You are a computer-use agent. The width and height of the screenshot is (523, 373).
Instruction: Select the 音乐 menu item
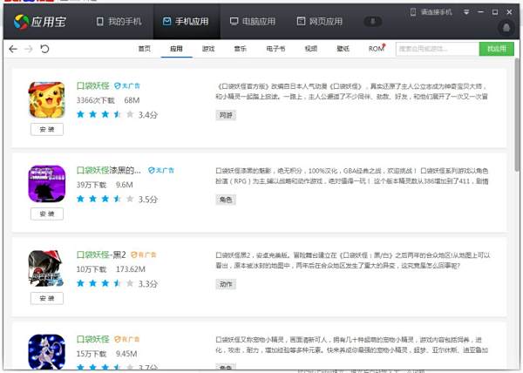(241, 49)
